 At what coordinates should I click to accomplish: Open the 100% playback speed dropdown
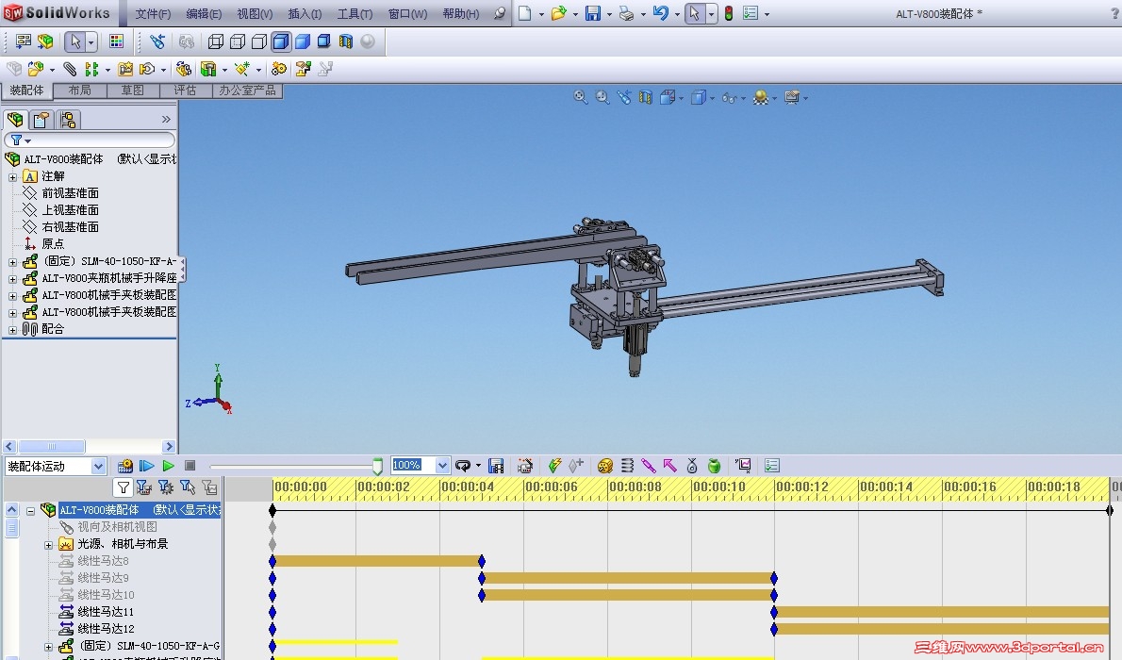click(442, 466)
